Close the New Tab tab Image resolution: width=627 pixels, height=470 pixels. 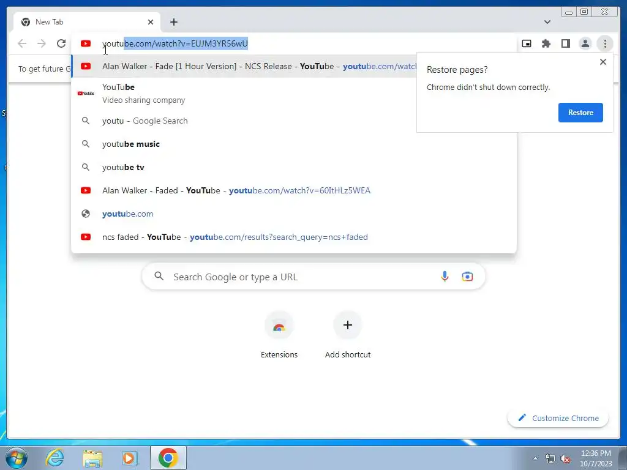click(x=151, y=22)
